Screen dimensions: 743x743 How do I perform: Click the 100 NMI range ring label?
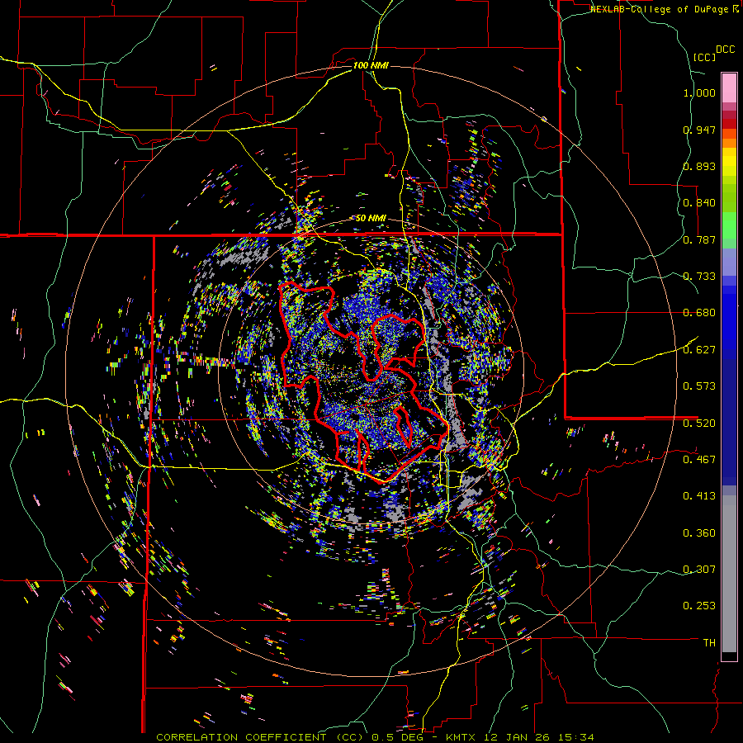371,65
